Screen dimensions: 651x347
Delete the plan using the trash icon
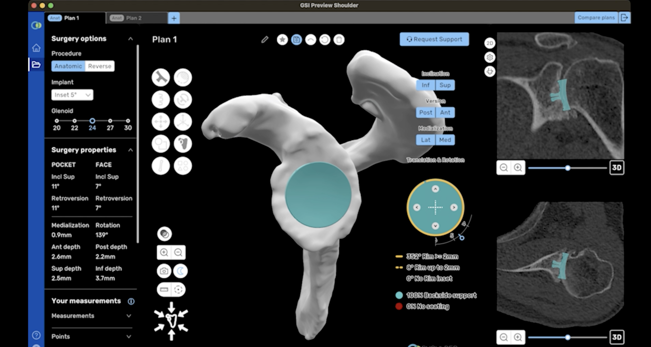[339, 40]
